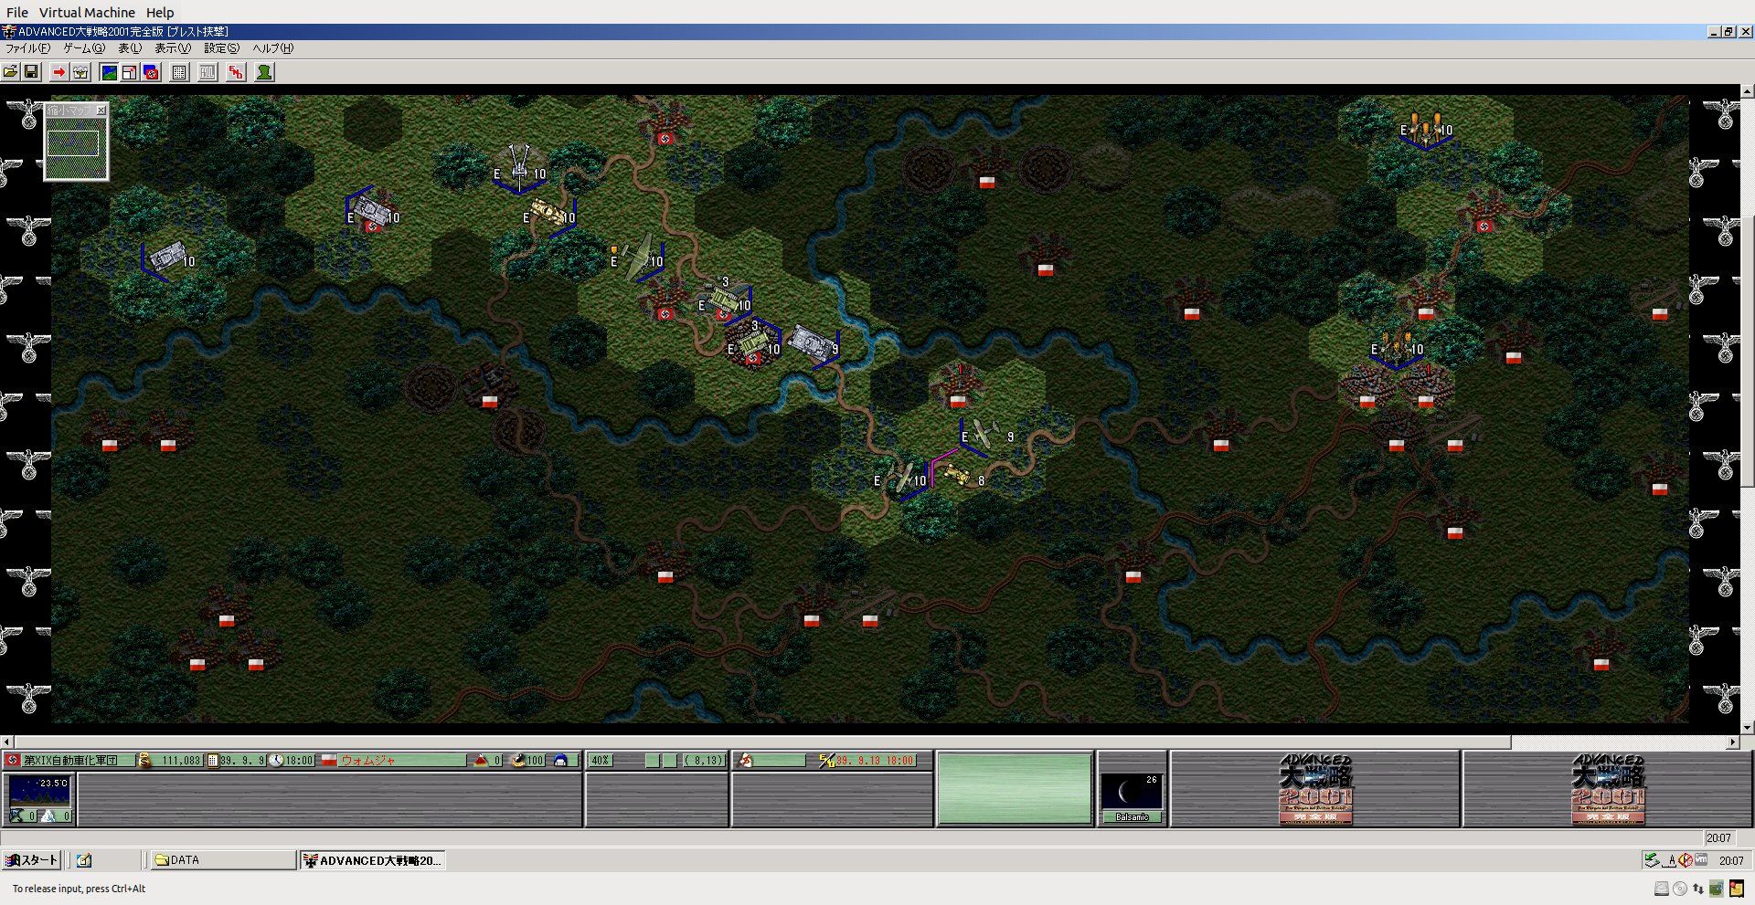1755x905 pixels.
Task: Click the VM network arrows status icon
Action: pos(1698,889)
